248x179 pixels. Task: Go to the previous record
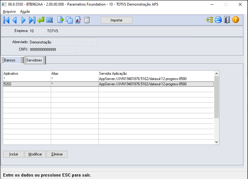coord(15,20)
